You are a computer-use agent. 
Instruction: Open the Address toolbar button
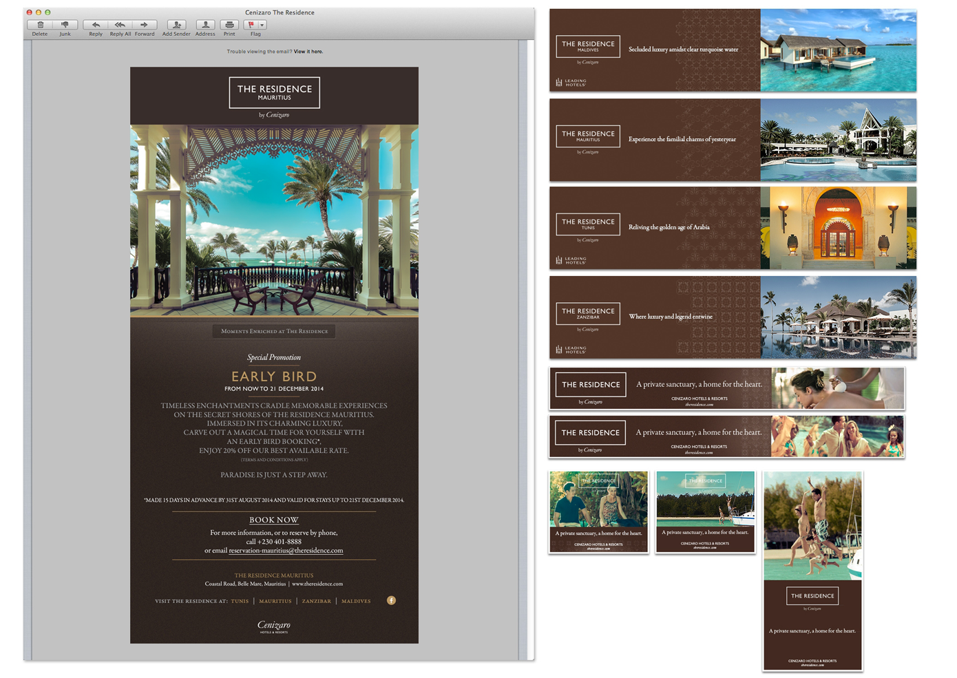pyautogui.click(x=205, y=25)
